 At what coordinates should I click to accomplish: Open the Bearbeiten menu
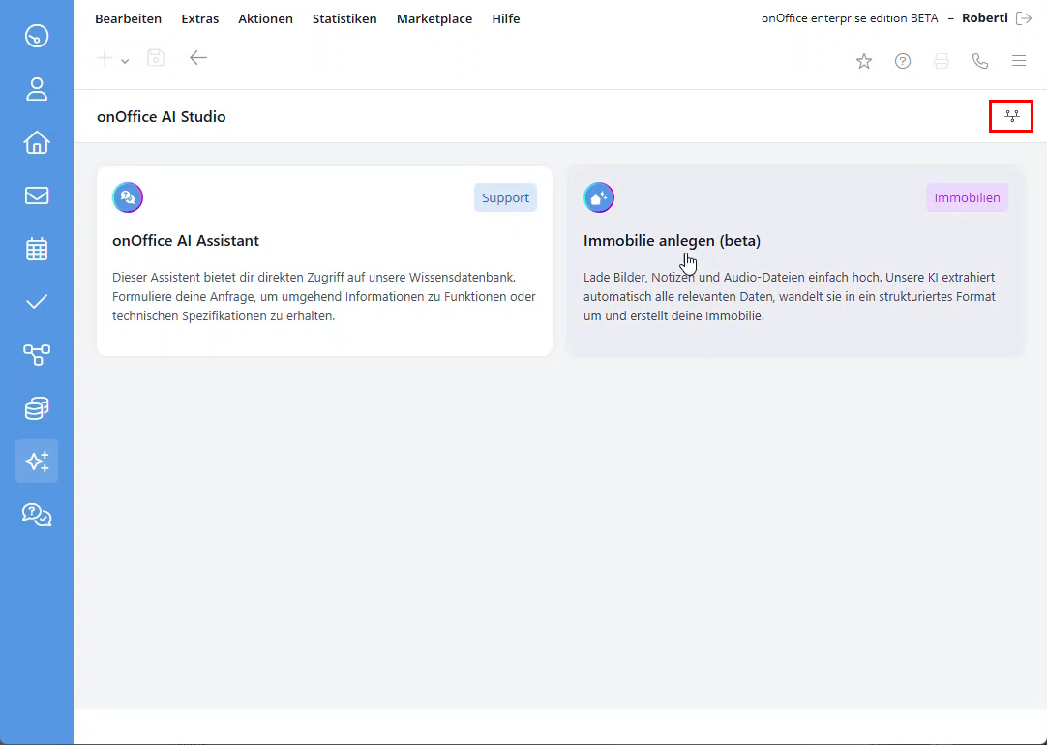click(128, 17)
